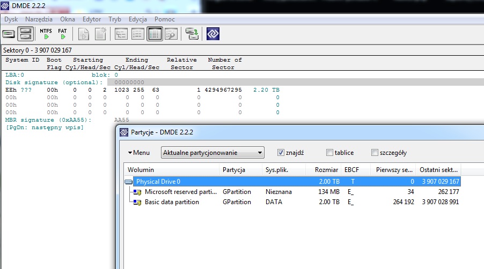Enable the tablice checkbox
The height and width of the screenshot is (269, 484).
(x=329, y=153)
